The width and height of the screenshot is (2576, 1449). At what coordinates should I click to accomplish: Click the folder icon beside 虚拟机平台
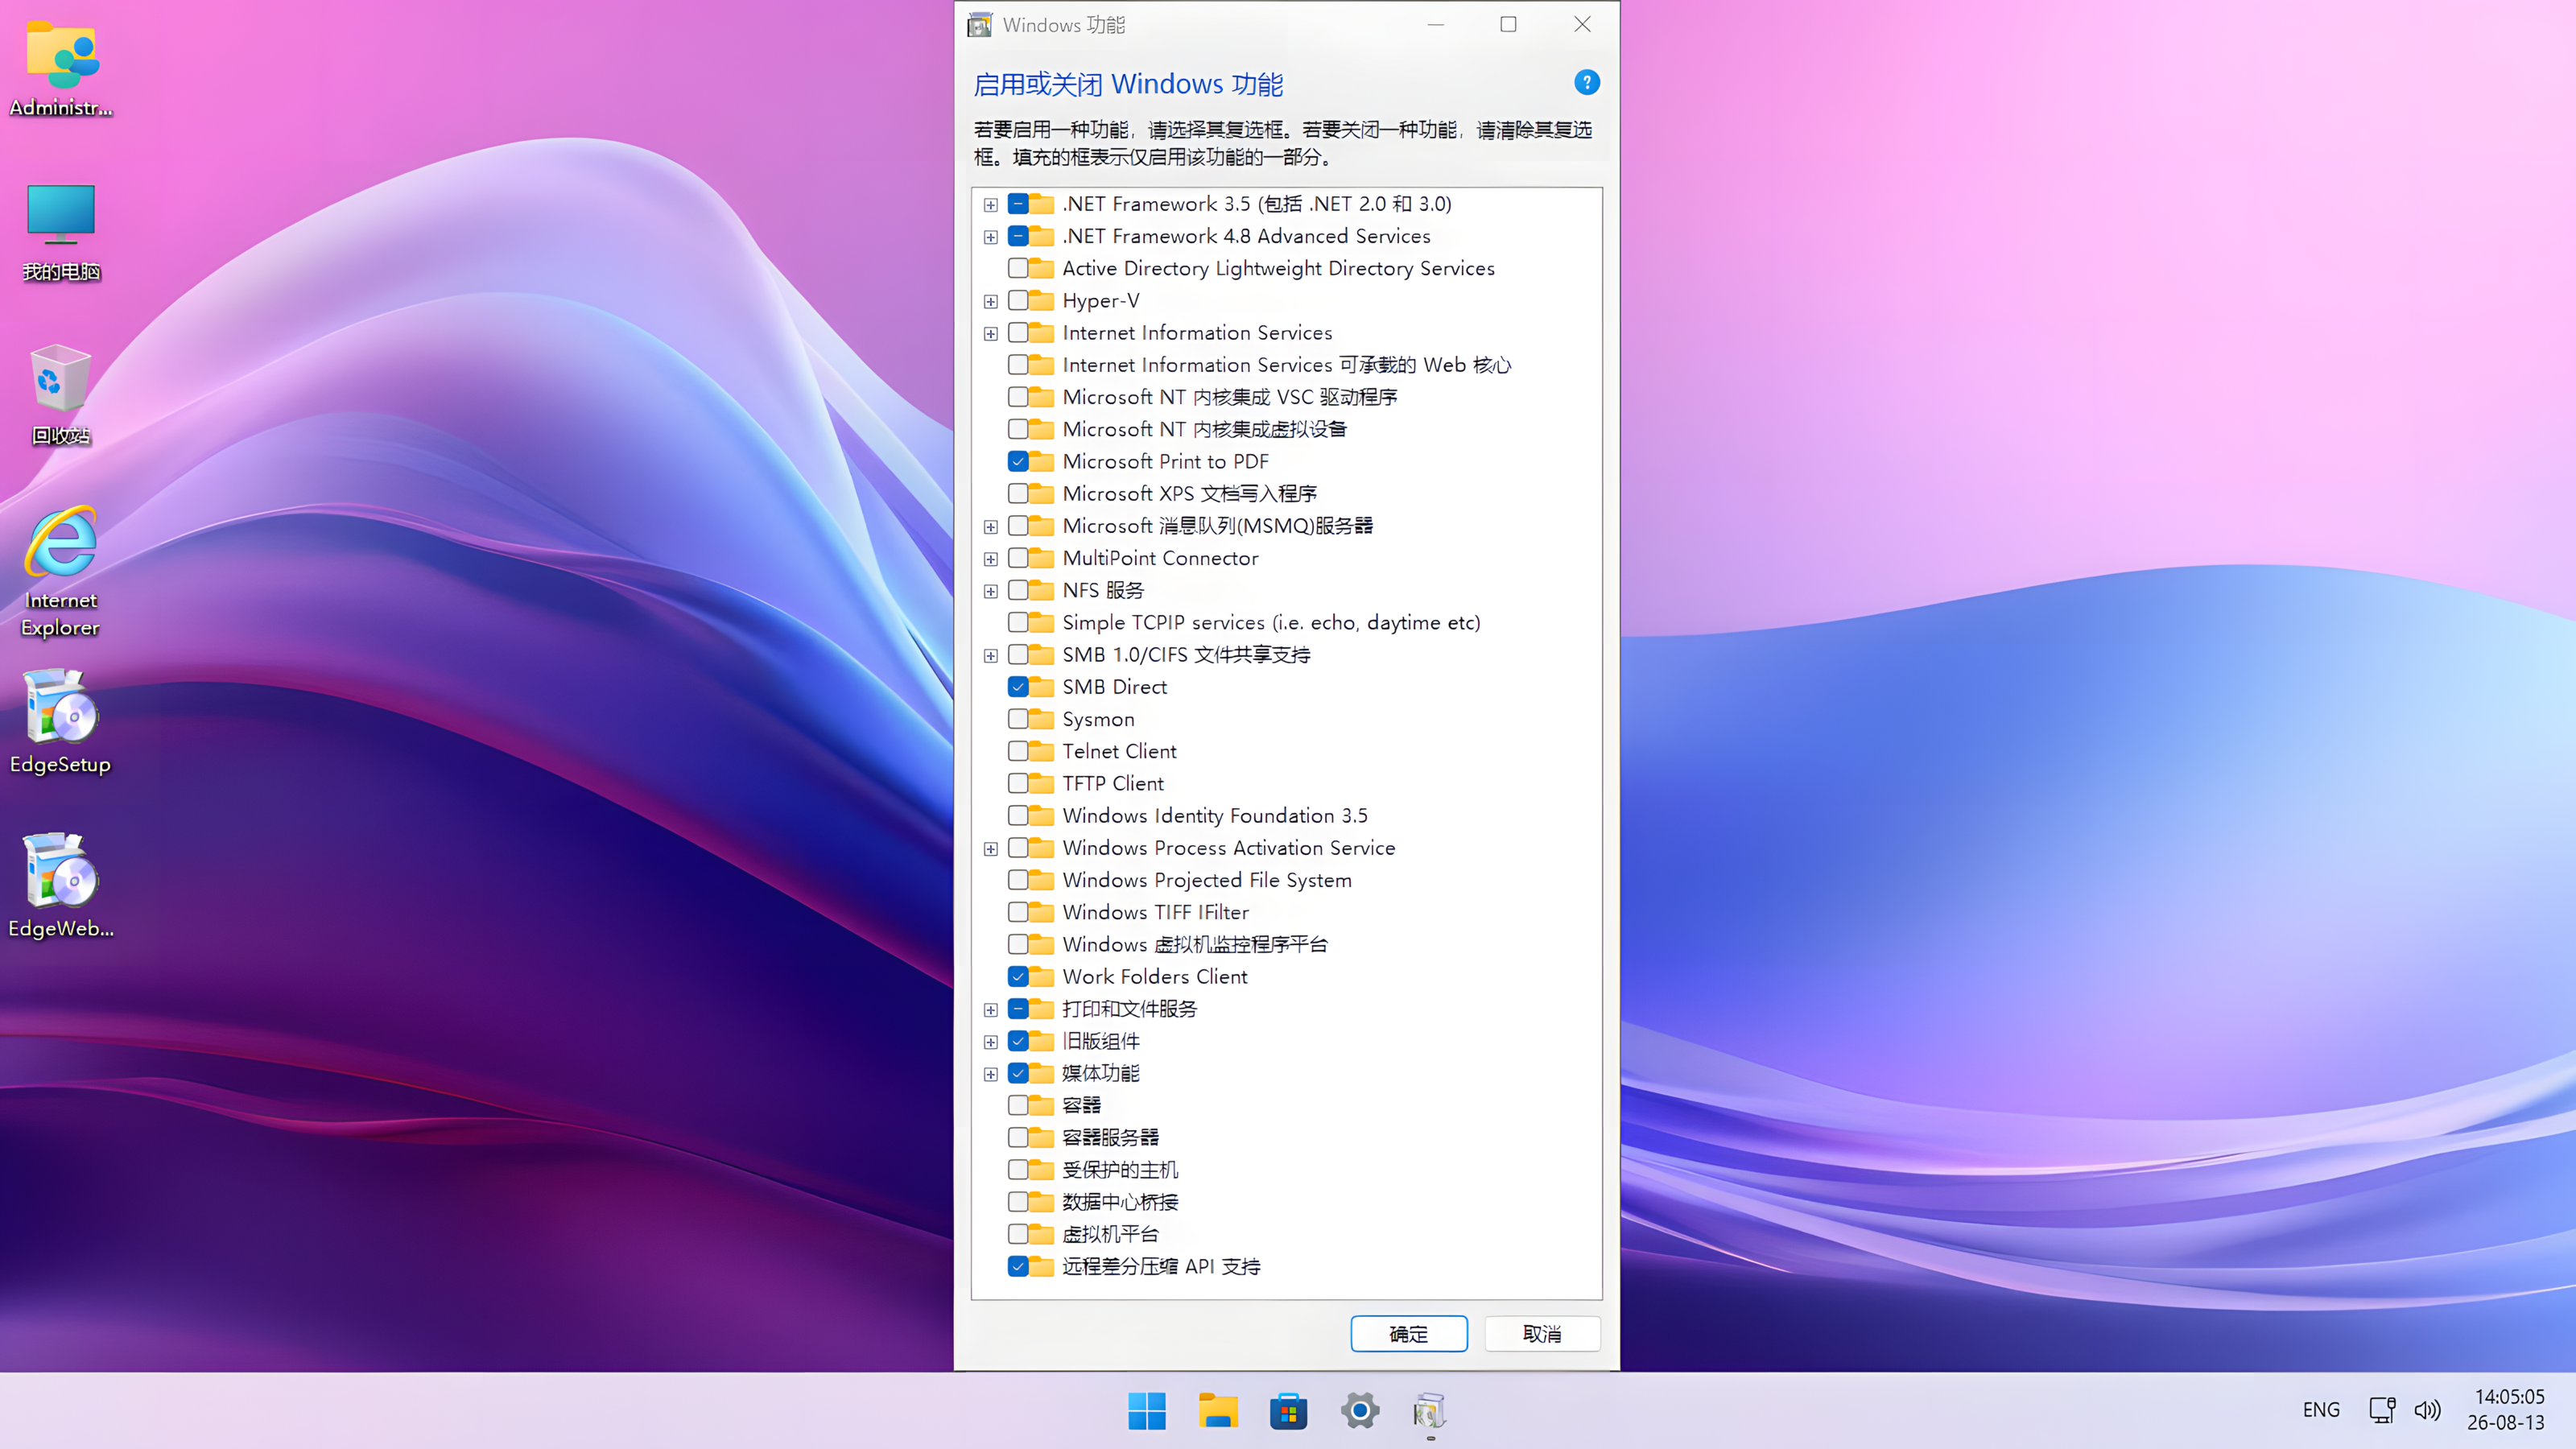tap(1042, 1234)
